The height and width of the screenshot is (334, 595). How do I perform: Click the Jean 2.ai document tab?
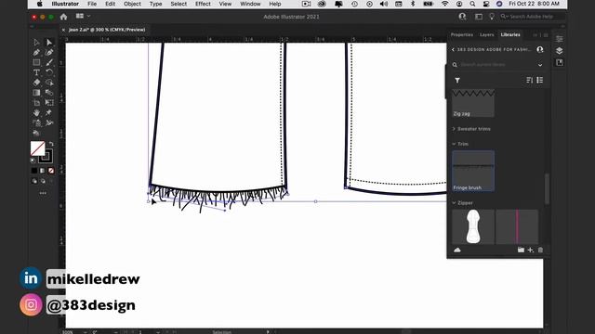(107, 30)
